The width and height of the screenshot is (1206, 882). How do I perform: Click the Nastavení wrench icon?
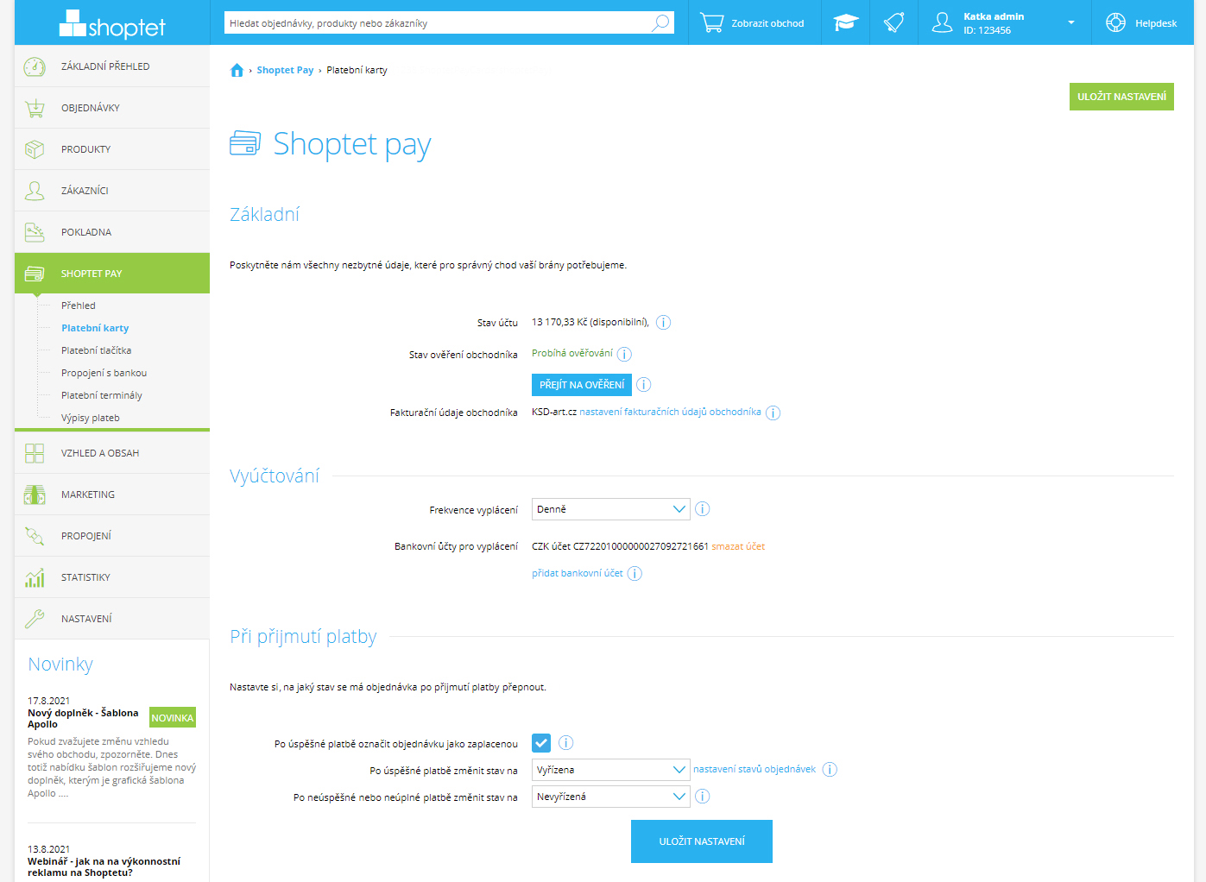(35, 619)
